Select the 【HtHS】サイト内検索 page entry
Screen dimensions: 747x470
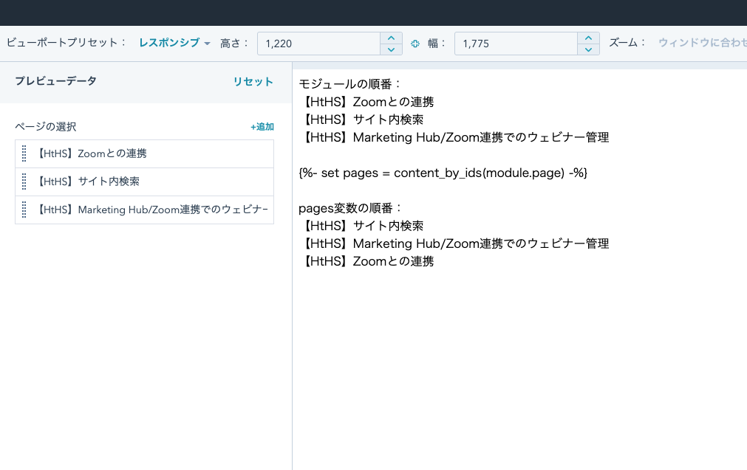pos(88,182)
